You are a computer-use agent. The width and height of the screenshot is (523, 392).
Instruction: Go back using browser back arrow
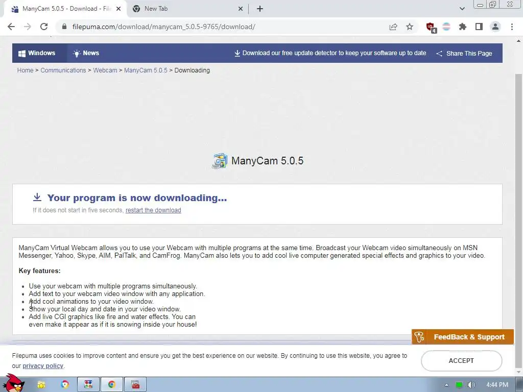(x=11, y=27)
